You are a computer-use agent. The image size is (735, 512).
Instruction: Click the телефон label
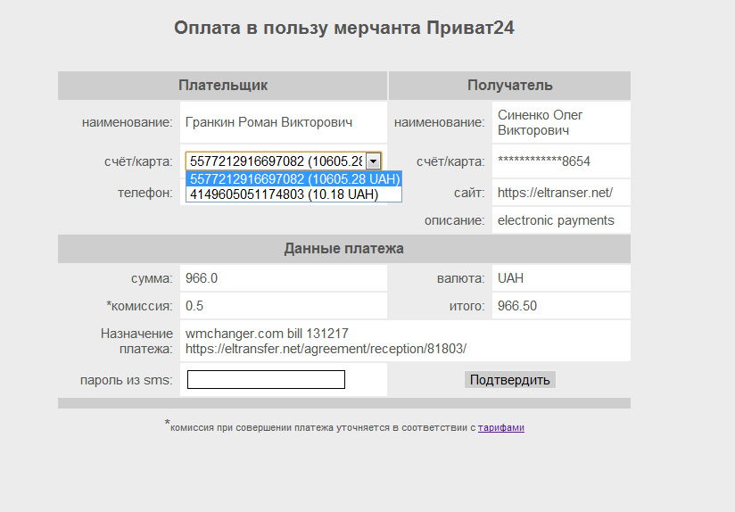tap(145, 193)
